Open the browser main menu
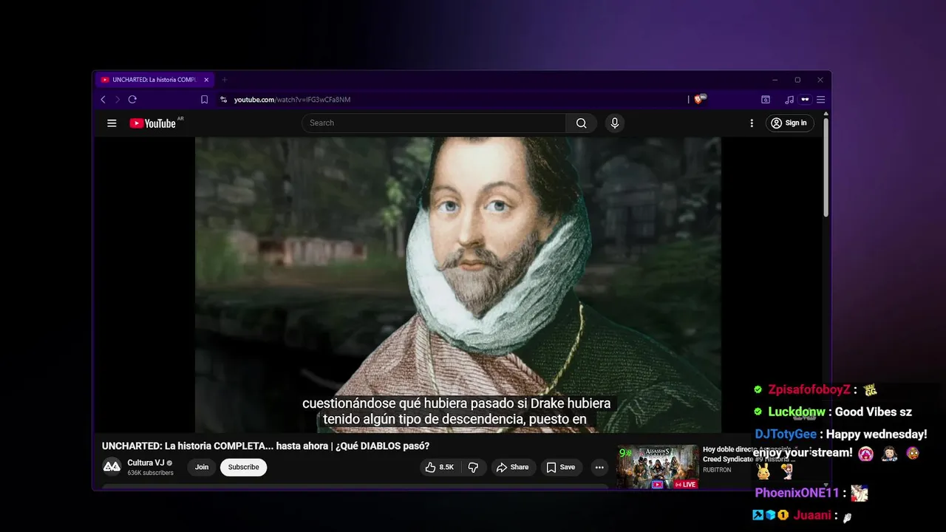 point(820,100)
